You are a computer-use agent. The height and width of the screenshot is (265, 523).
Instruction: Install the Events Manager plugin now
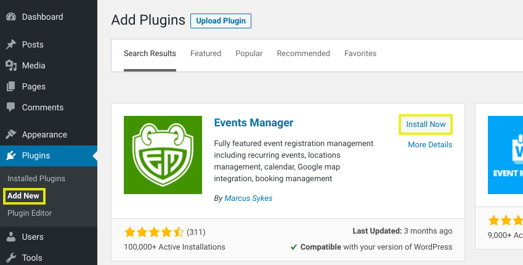[426, 124]
